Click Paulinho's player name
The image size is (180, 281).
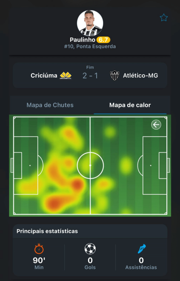pos(83,40)
